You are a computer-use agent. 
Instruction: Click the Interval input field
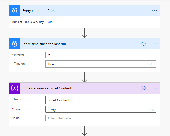coord(101,55)
